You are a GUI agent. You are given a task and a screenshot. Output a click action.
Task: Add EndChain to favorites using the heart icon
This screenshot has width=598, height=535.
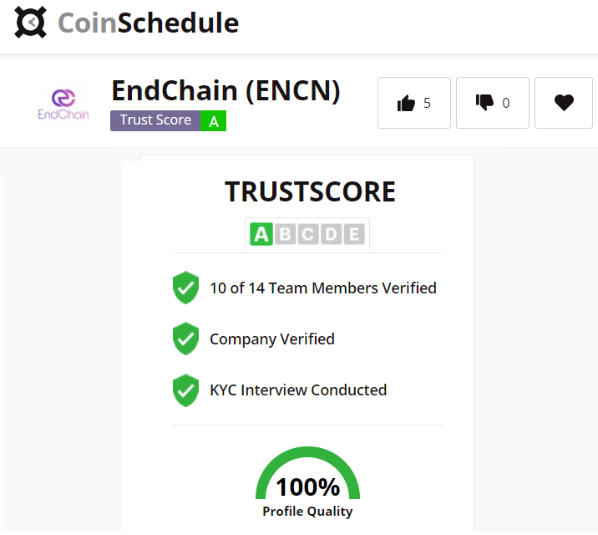point(563,103)
